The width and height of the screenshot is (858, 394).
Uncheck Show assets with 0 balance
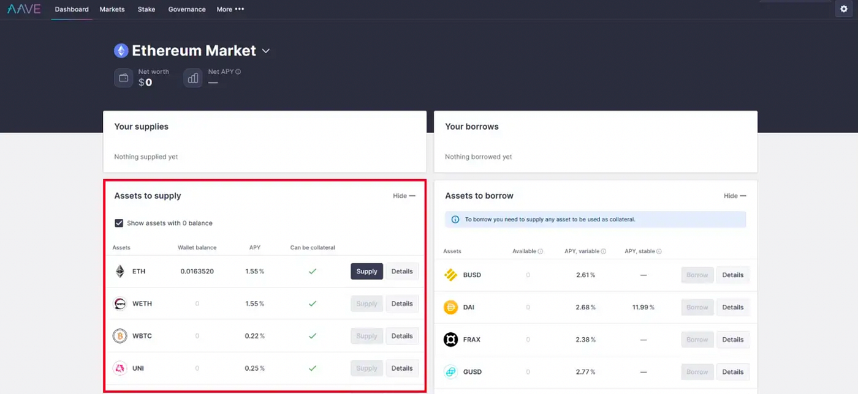119,223
